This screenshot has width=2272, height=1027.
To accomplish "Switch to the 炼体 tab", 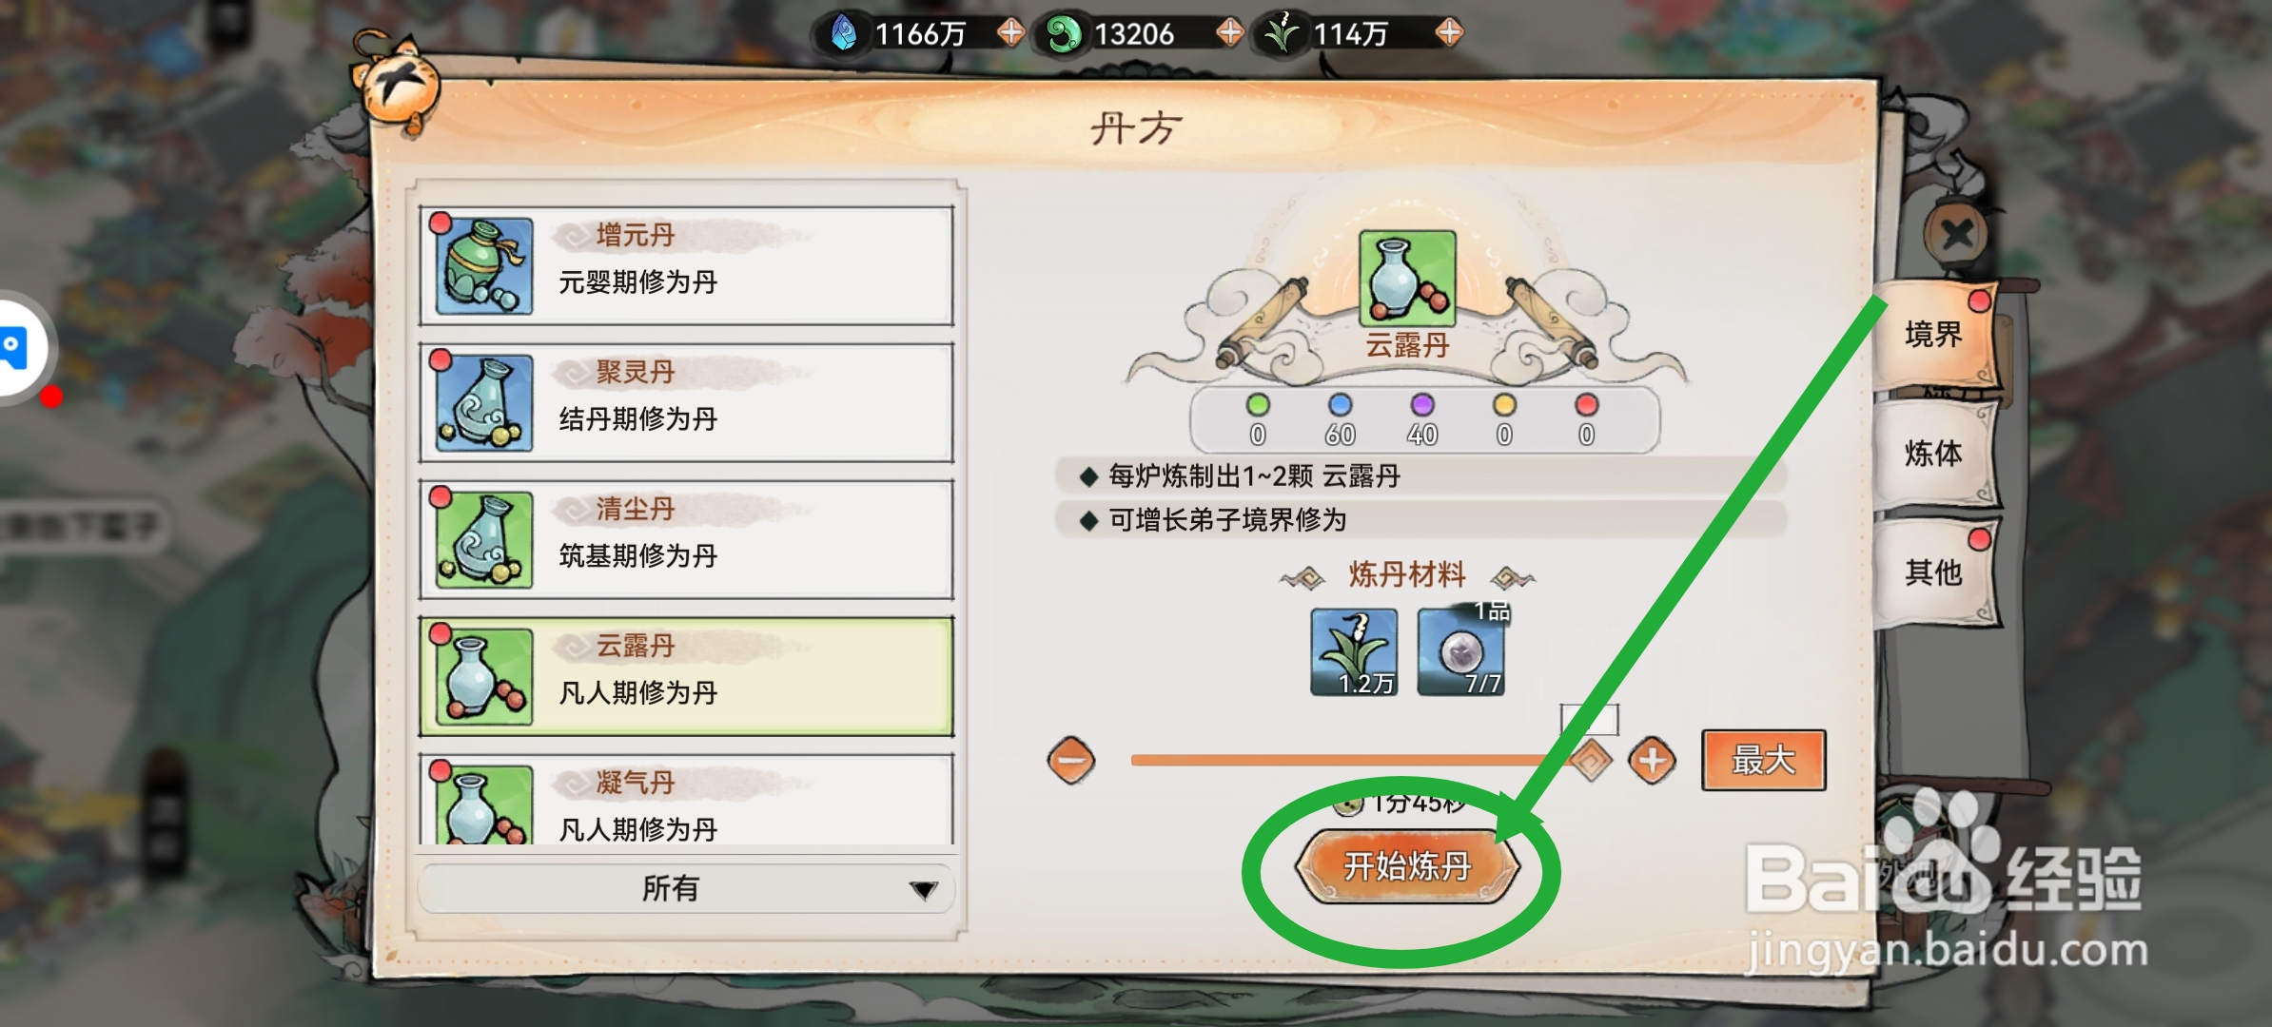I will coord(1934,454).
